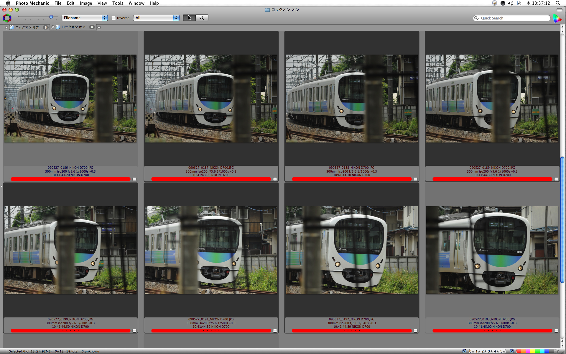Open macOS Spotlight search

pyautogui.click(x=557, y=3)
